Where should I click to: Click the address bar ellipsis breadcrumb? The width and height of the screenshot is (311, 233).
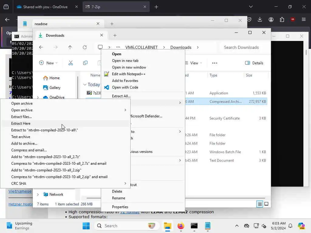pyautogui.click(x=118, y=47)
